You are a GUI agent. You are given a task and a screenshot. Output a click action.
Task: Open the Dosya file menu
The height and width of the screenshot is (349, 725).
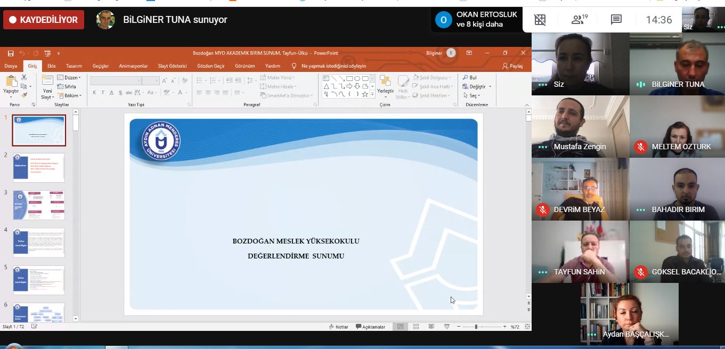pyautogui.click(x=11, y=66)
